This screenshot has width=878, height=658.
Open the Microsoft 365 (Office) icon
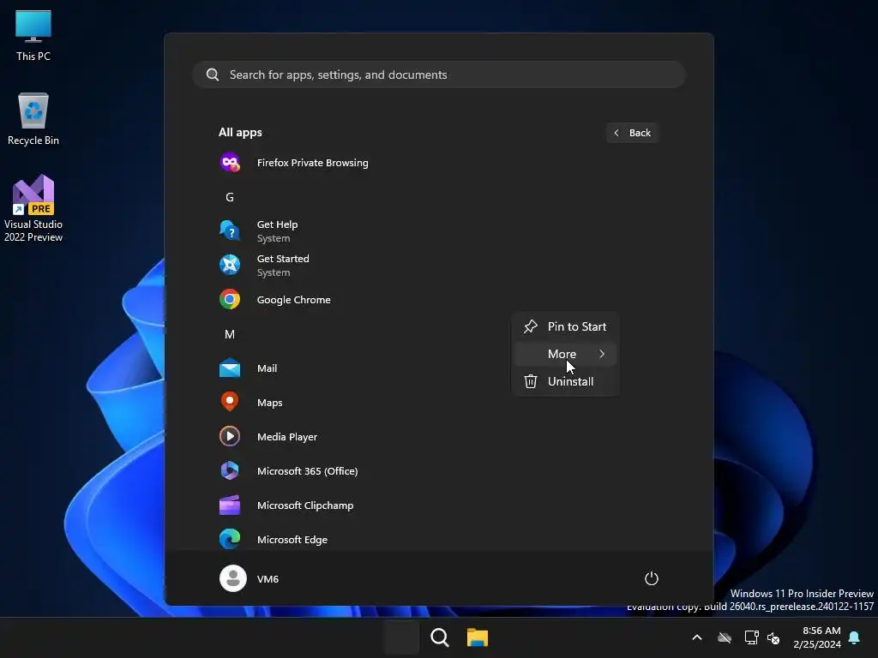[x=230, y=471]
